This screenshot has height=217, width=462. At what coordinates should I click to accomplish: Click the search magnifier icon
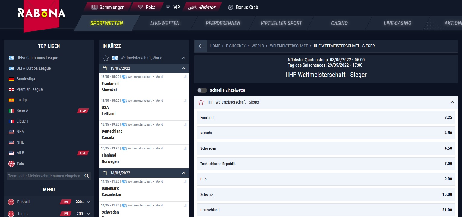(87, 176)
